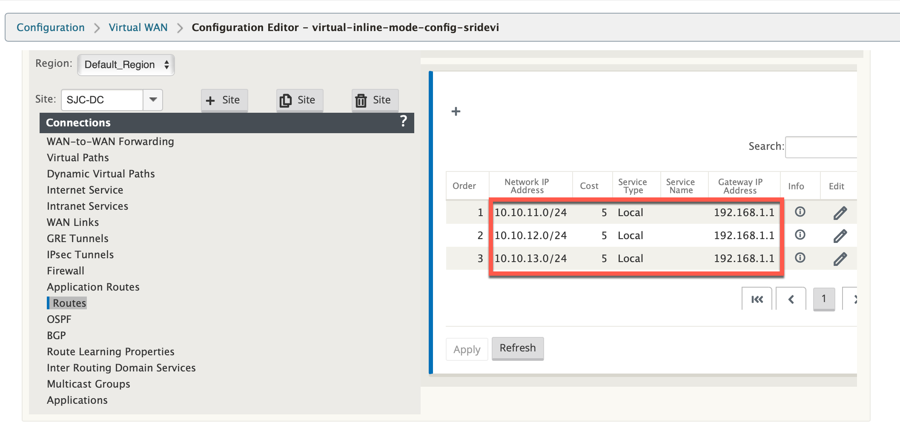Screen dimensions: 900x428
Task: Click the Apply button
Action: coord(467,349)
